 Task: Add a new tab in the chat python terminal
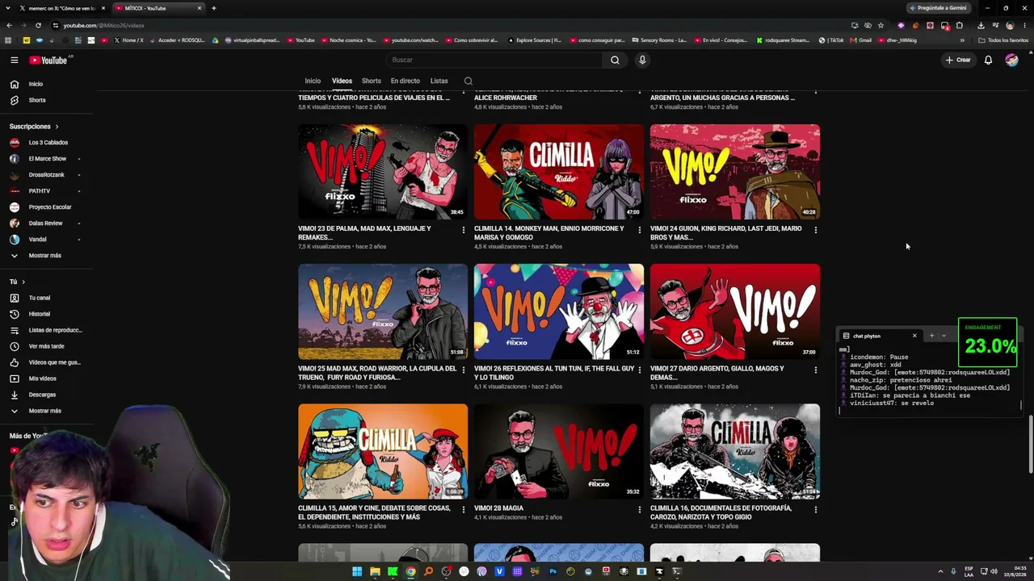coord(931,336)
